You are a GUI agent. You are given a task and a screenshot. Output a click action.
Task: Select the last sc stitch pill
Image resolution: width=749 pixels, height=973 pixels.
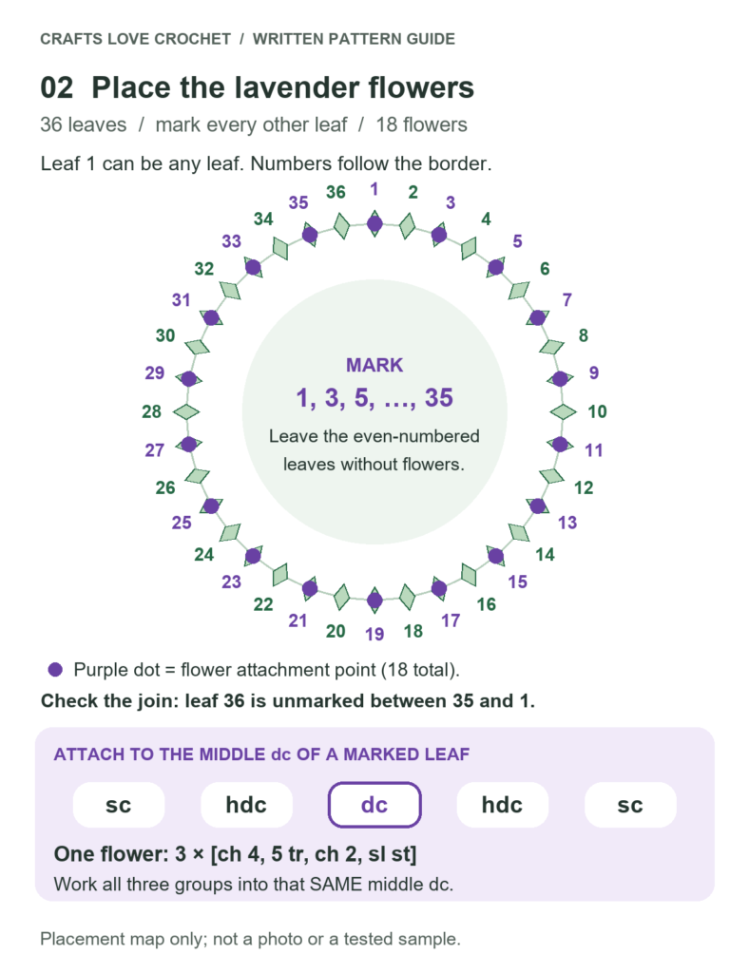pyautogui.click(x=630, y=805)
